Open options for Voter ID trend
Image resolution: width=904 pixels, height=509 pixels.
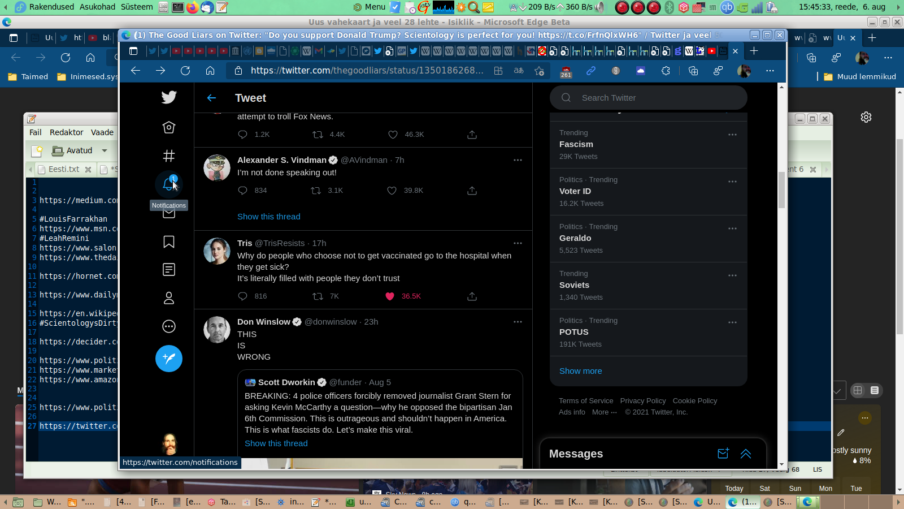pyautogui.click(x=732, y=182)
